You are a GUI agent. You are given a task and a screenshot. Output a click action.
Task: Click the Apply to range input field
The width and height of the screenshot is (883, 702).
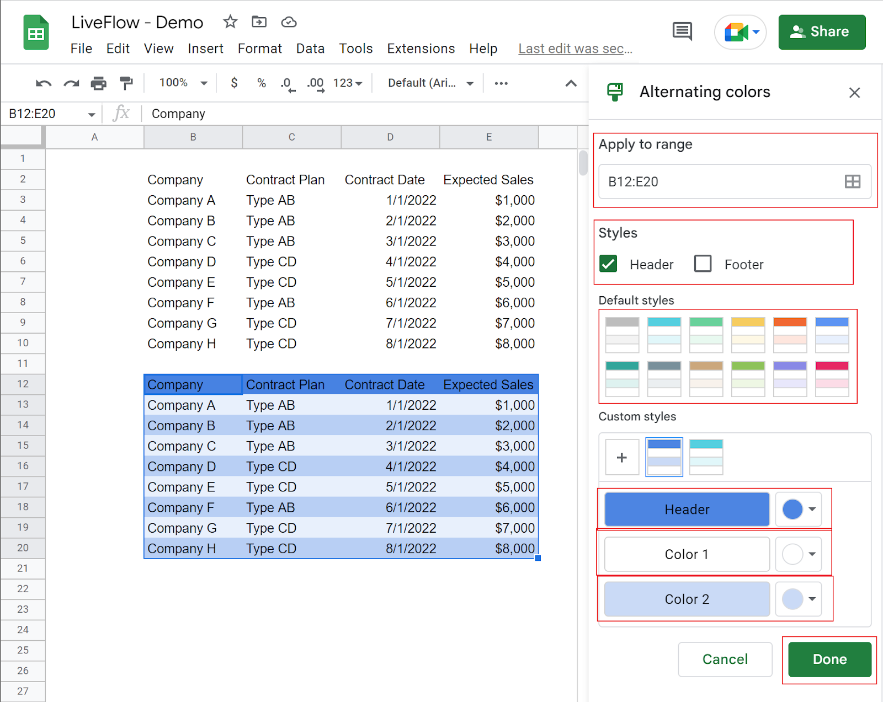tap(706, 181)
